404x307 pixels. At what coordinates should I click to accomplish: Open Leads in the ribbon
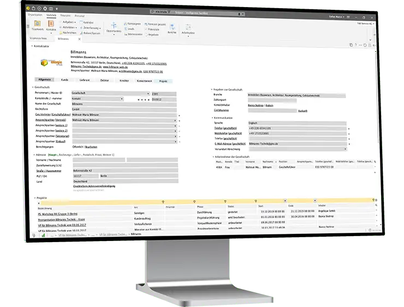pyautogui.click(x=129, y=29)
